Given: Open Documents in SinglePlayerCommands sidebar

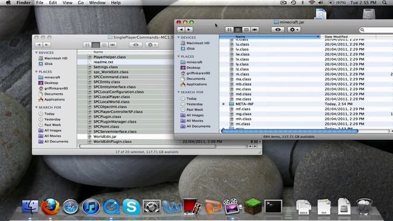Looking at the screenshot, I should (53, 94).
